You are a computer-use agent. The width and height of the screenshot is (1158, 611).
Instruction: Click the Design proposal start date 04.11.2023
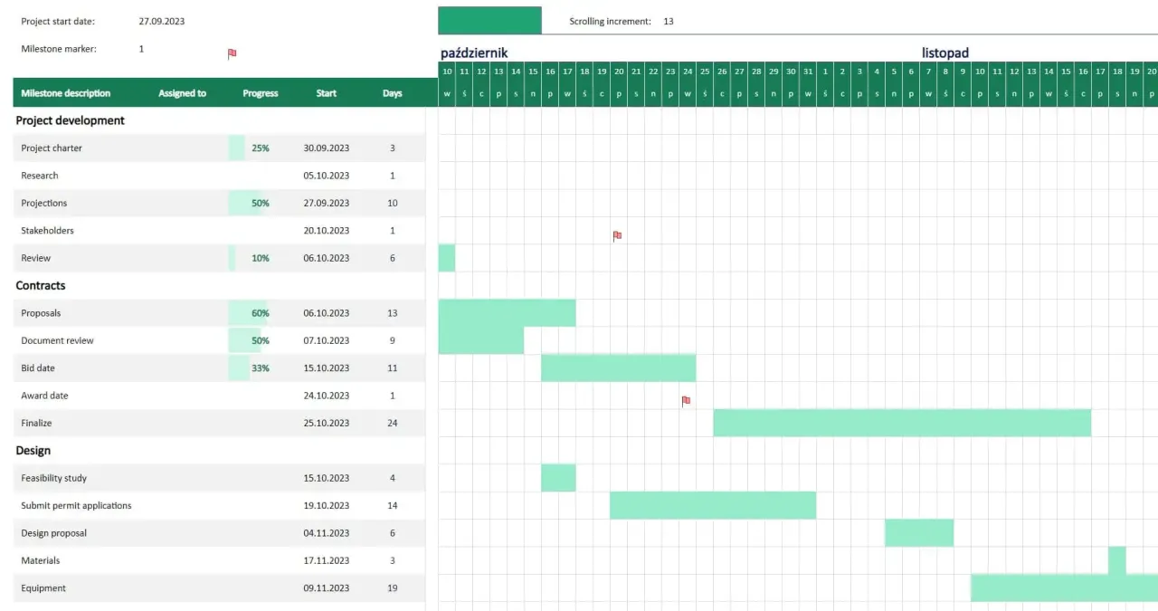pyautogui.click(x=327, y=533)
